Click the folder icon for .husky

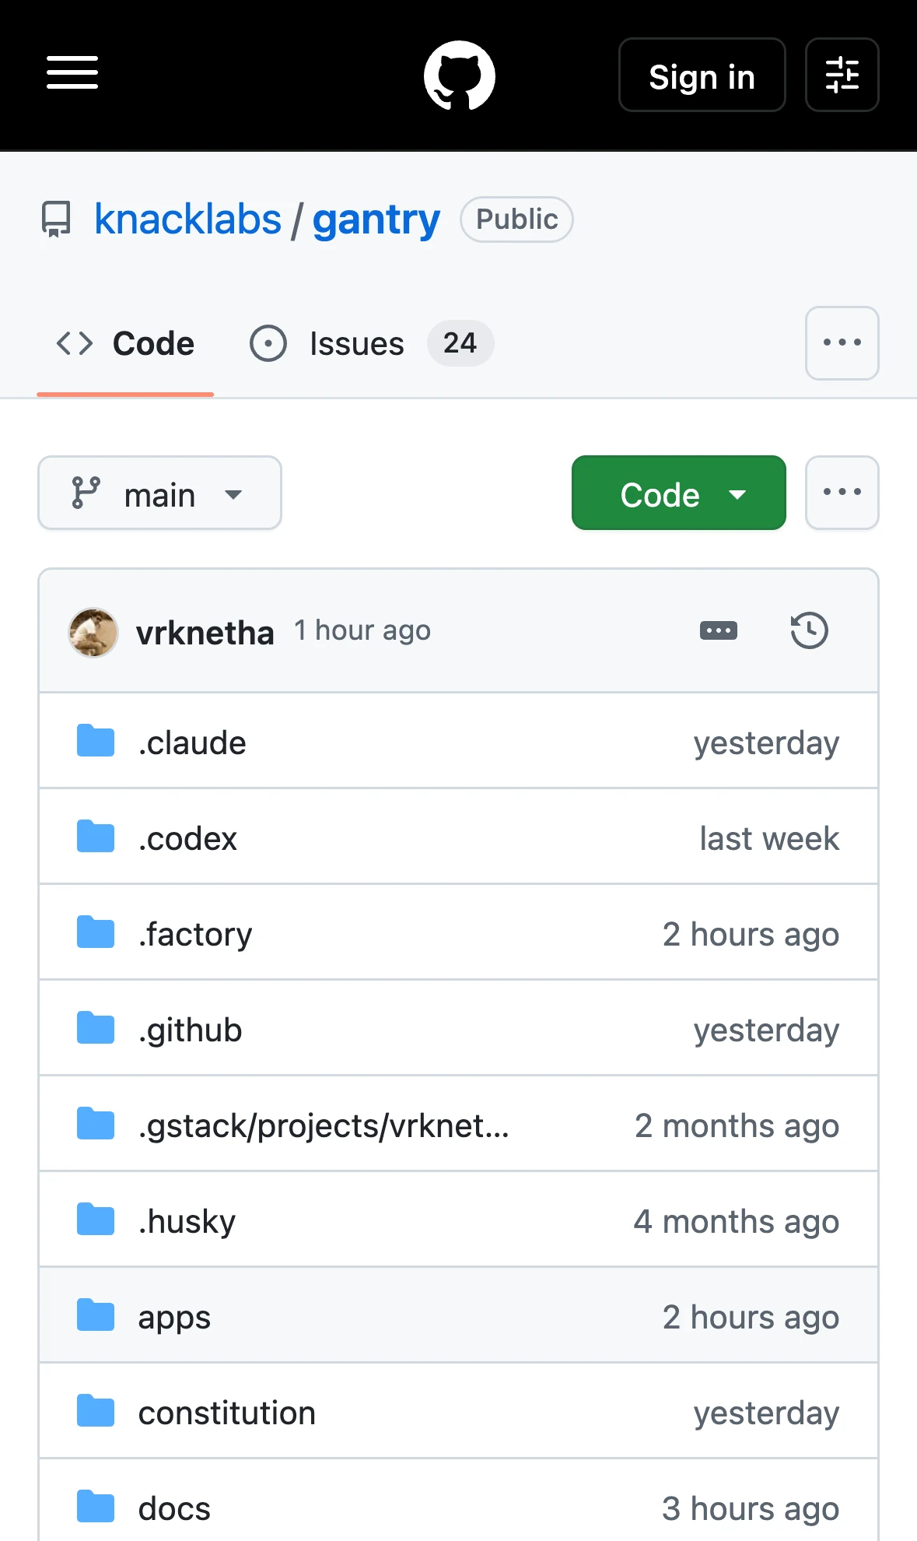coord(96,1220)
